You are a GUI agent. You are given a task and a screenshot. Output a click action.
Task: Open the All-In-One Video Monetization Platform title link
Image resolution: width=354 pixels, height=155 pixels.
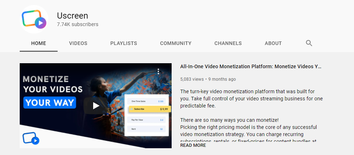(x=250, y=66)
